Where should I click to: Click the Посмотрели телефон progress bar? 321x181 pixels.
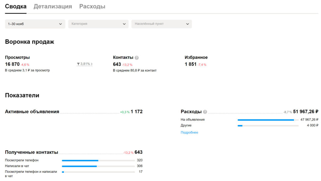(98, 161)
